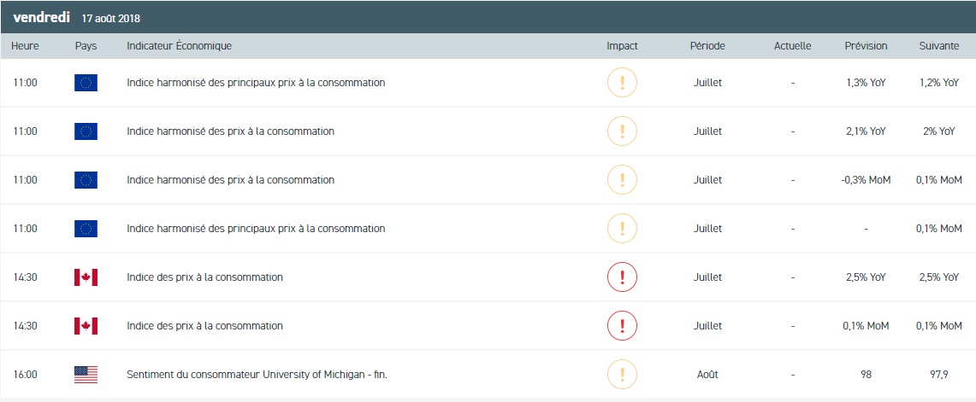976x402 pixels.
Task: Click red impact icon for 0,1% MoM Canada row
Action: pyautogui.click(x=622, y=326)
